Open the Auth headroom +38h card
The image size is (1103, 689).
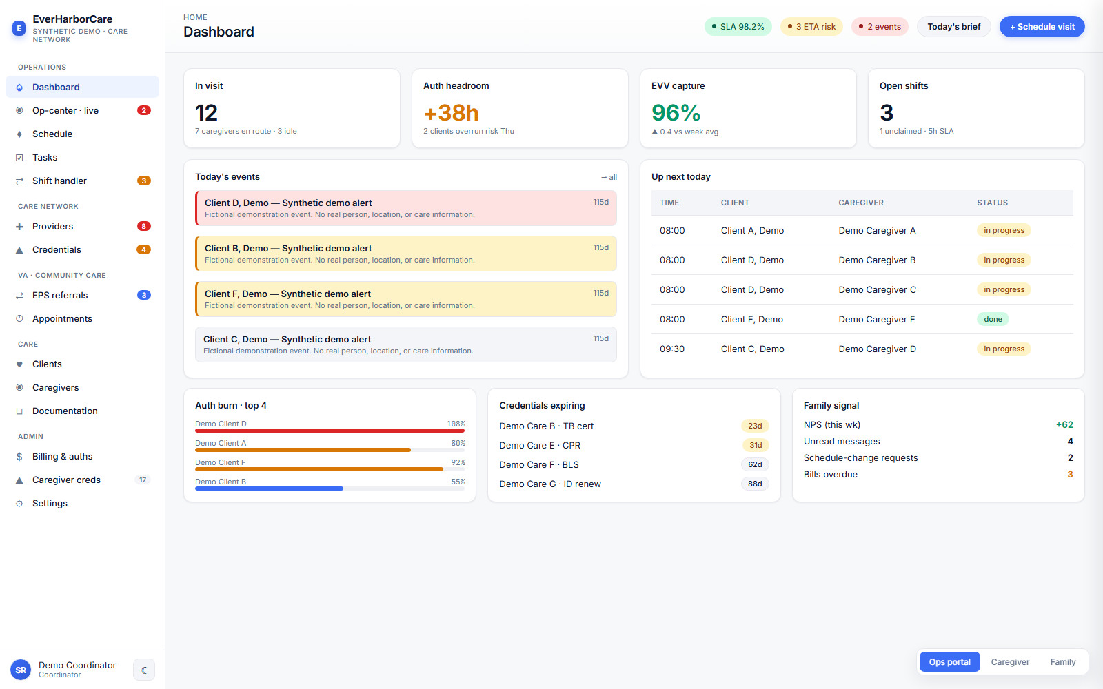pos(520,108)
